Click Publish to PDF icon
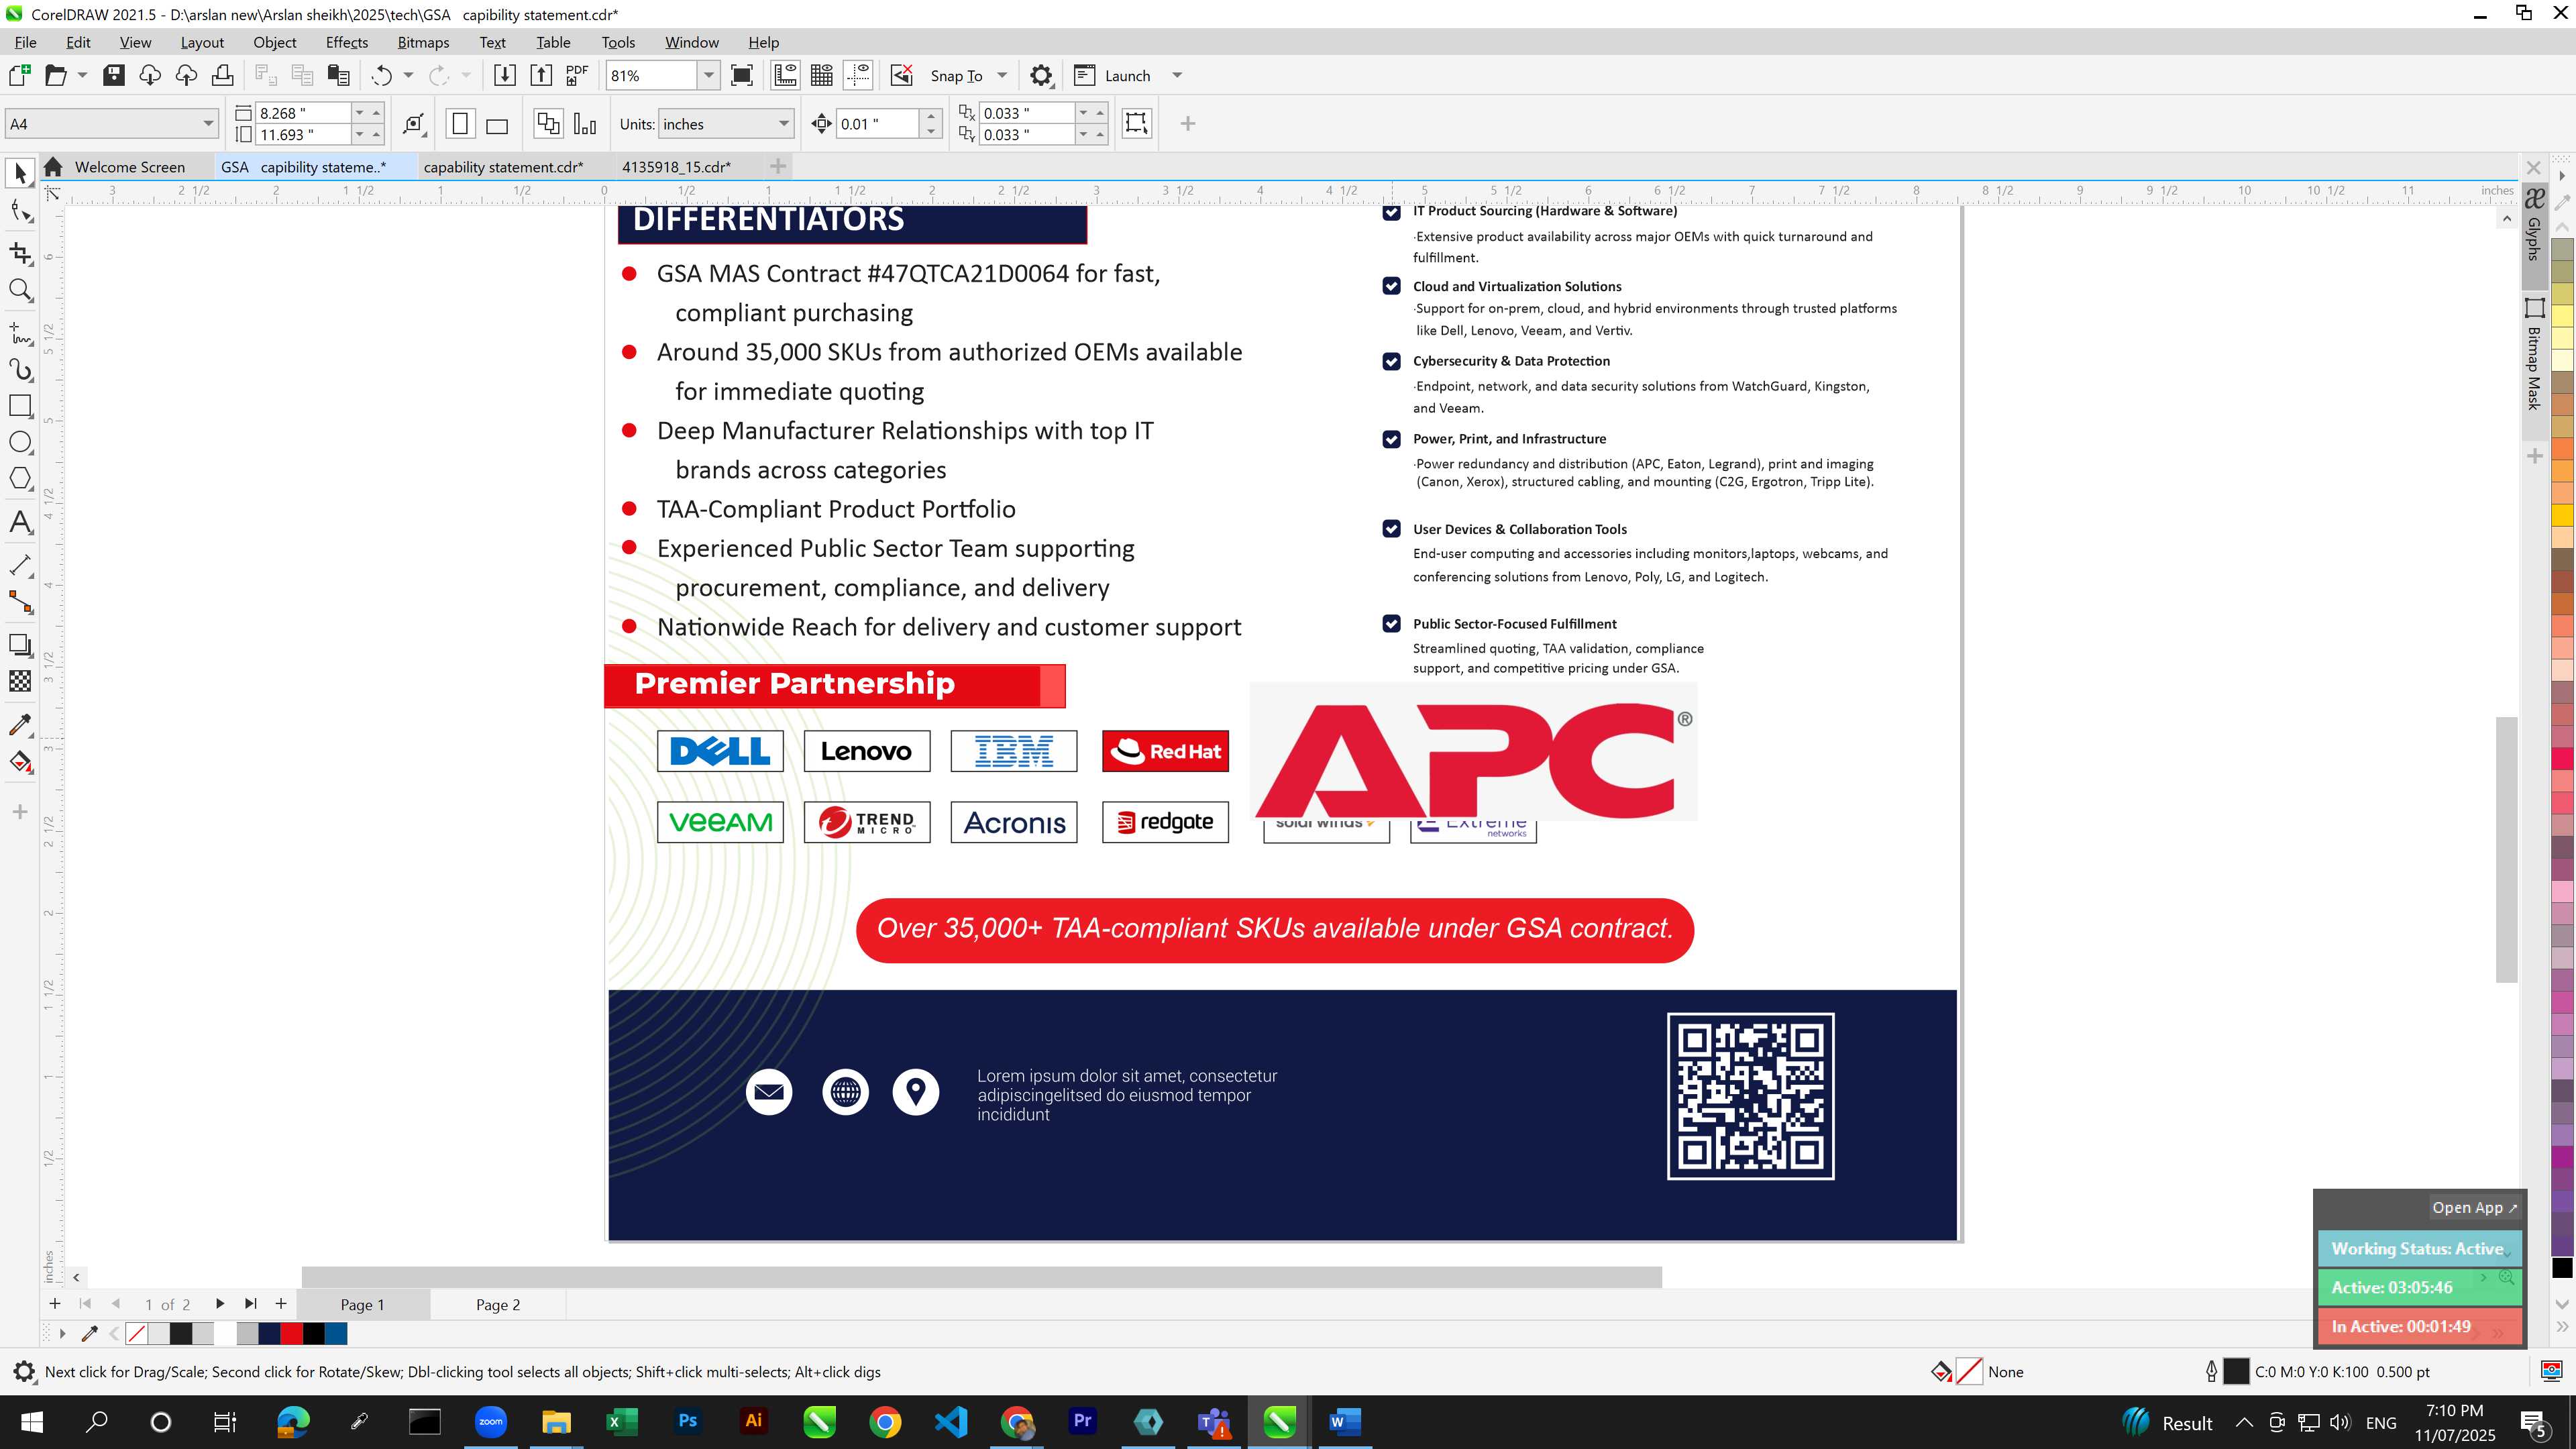 tap(577, 75)
